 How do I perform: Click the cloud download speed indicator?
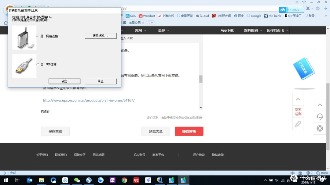pyautogui.click(x=291, y=10)
